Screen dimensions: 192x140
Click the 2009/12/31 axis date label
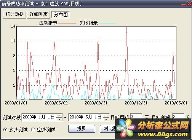[136, 103]
